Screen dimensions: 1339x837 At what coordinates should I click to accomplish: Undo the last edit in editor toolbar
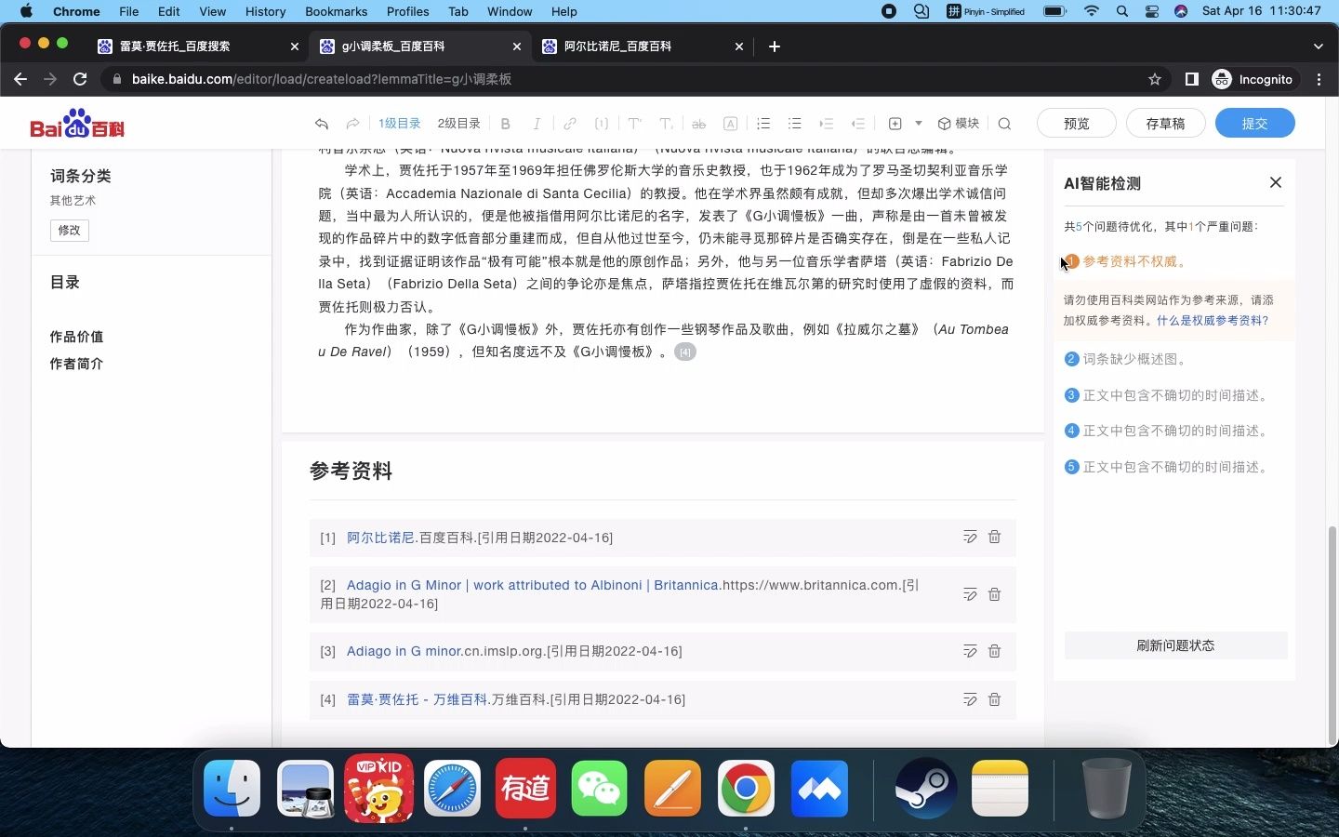tap(322, 124)
